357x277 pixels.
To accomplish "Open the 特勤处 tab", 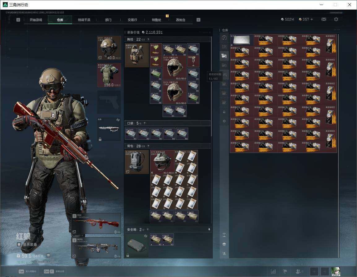I will tap(157, 20).
